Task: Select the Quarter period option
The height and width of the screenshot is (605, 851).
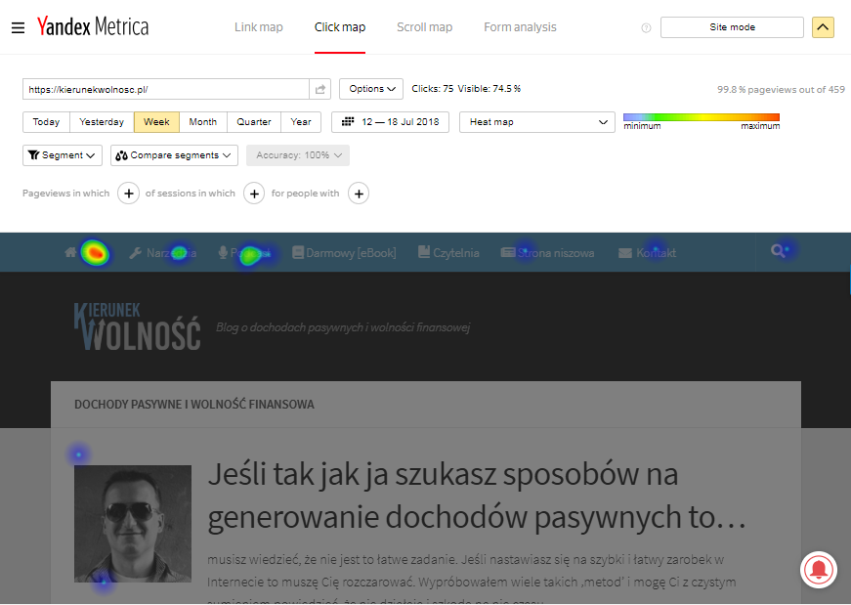Action: pyautogui.click(x=254, y=122)
